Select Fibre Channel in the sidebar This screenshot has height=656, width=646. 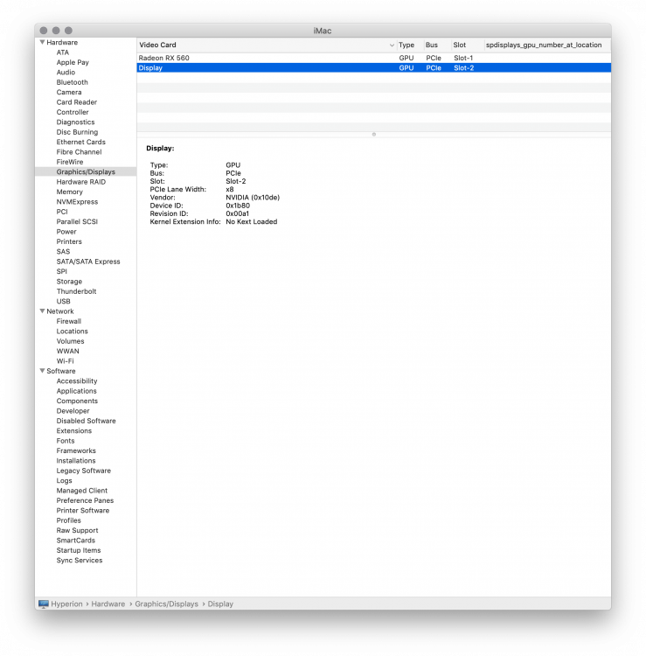(x=79, y=152)
